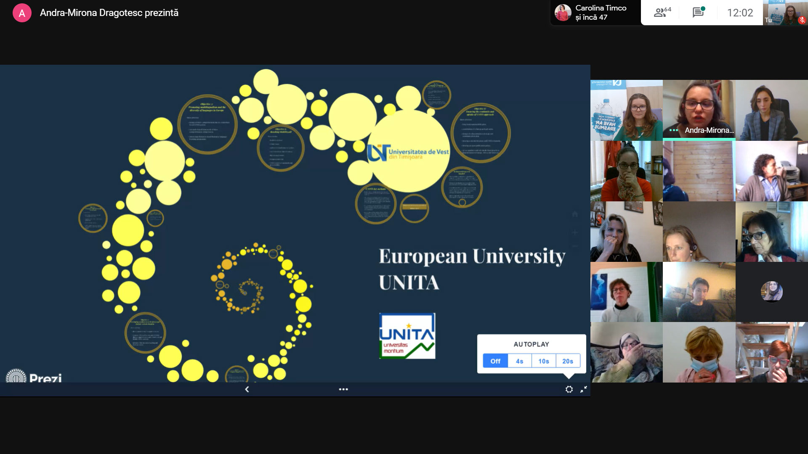Select Andra-Mirona's video tile
The image size is (808, 454).
point(699,107)
